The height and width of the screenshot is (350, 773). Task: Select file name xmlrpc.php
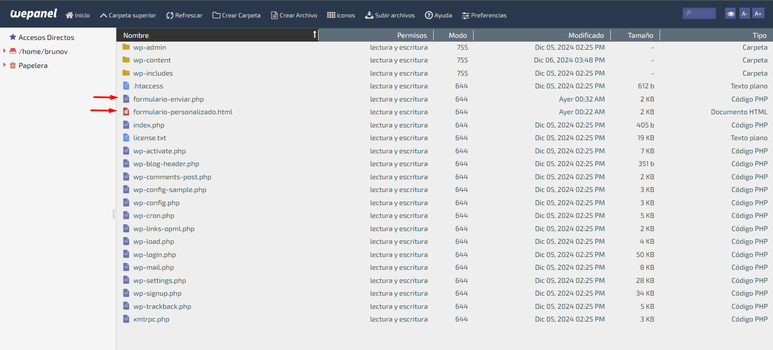151,319
